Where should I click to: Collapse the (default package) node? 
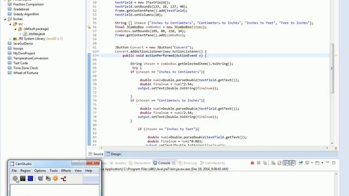tap(15, 29)
